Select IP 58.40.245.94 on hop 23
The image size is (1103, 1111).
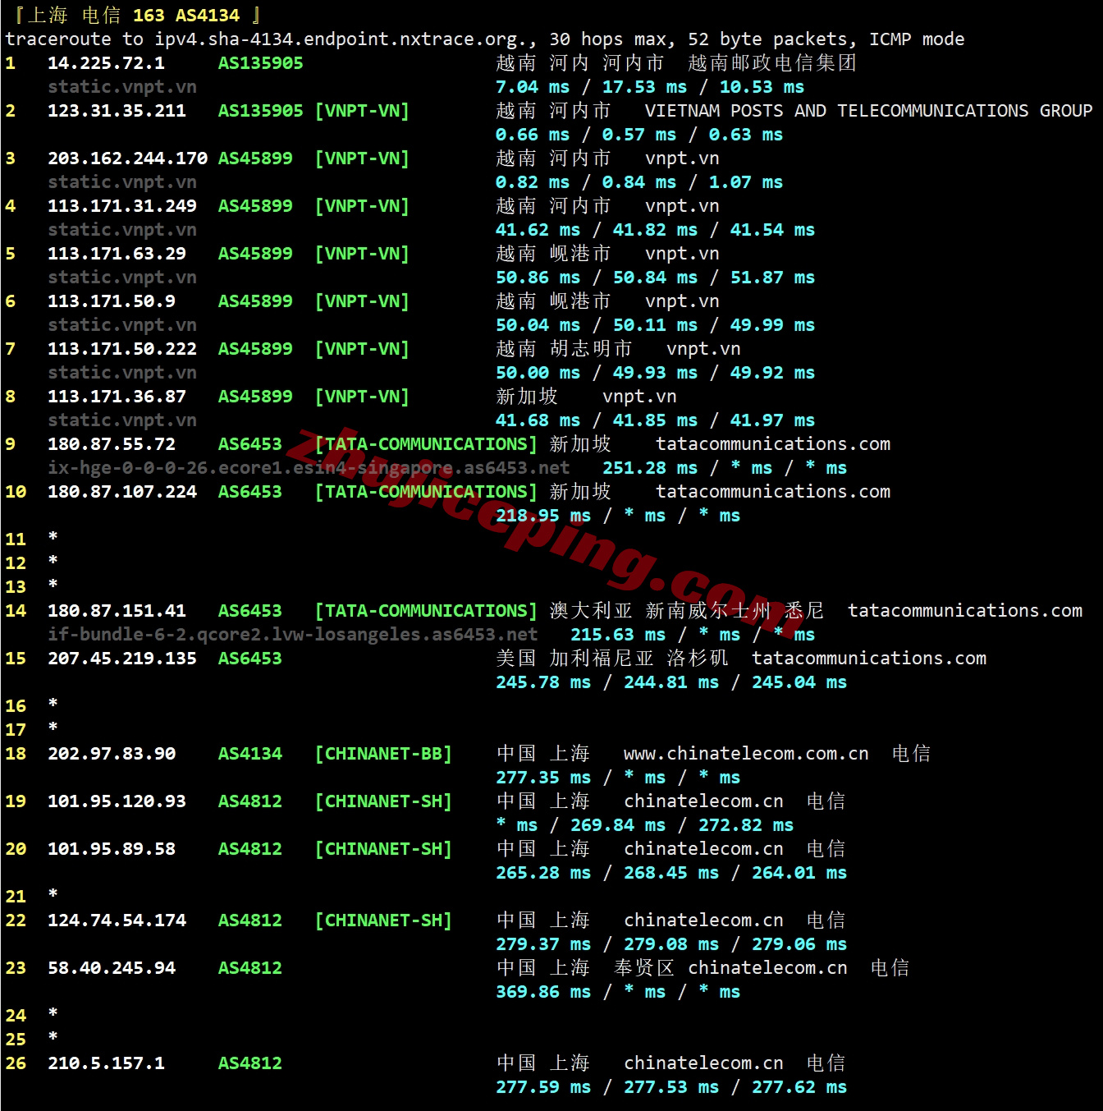coord(112,968)
